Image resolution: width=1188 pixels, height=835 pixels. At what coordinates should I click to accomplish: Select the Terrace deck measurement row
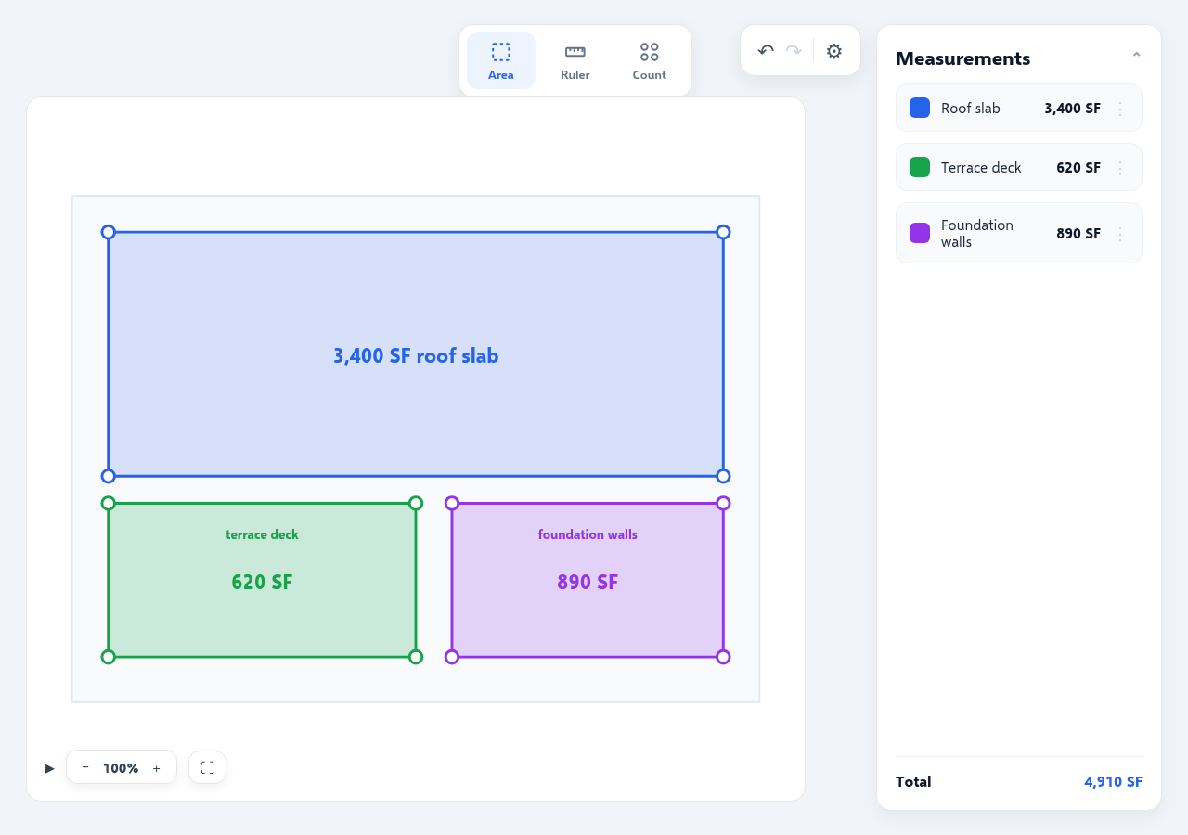1019,167
